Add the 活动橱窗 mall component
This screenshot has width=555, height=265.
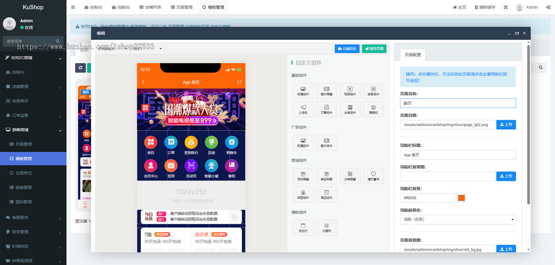pyautogui.click(x=303, y=176)
